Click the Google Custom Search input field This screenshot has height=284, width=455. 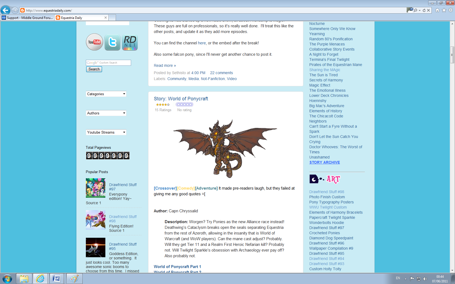108,63
